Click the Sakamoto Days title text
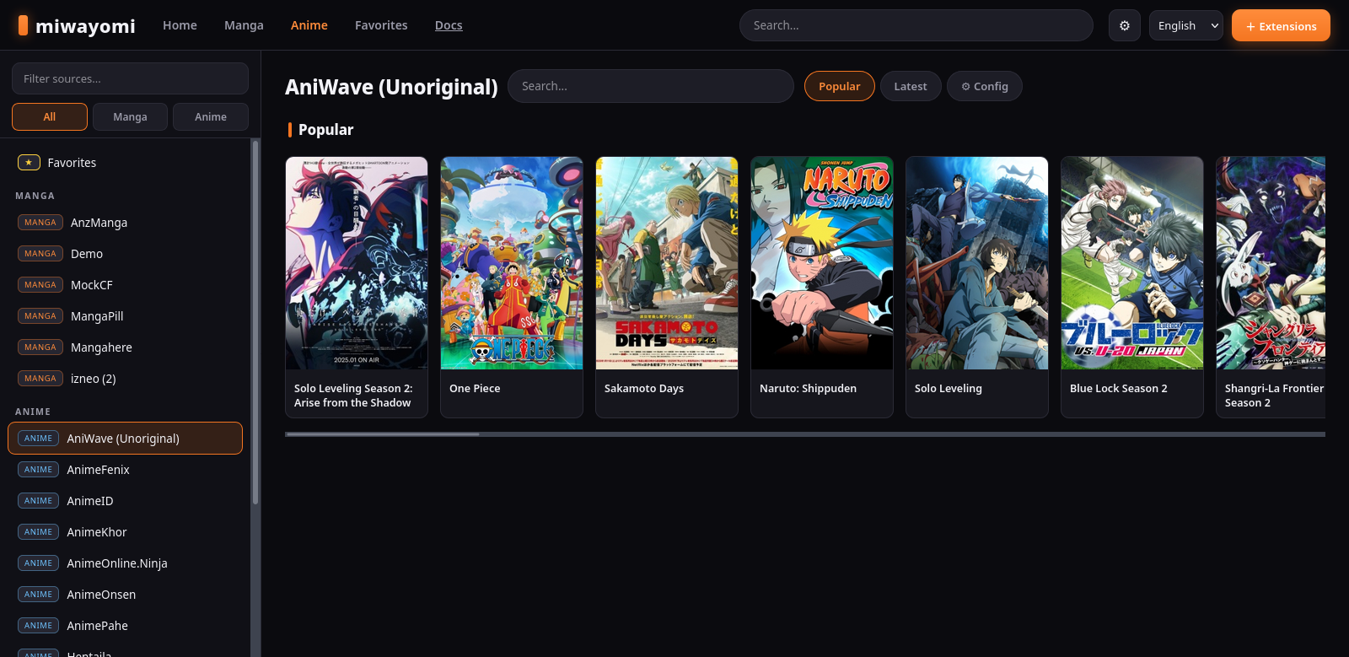 point(644,389)
